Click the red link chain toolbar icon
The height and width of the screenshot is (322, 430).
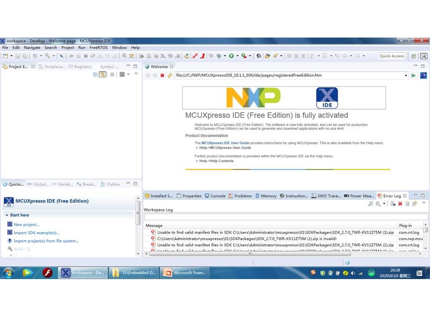tap(195, 56)
